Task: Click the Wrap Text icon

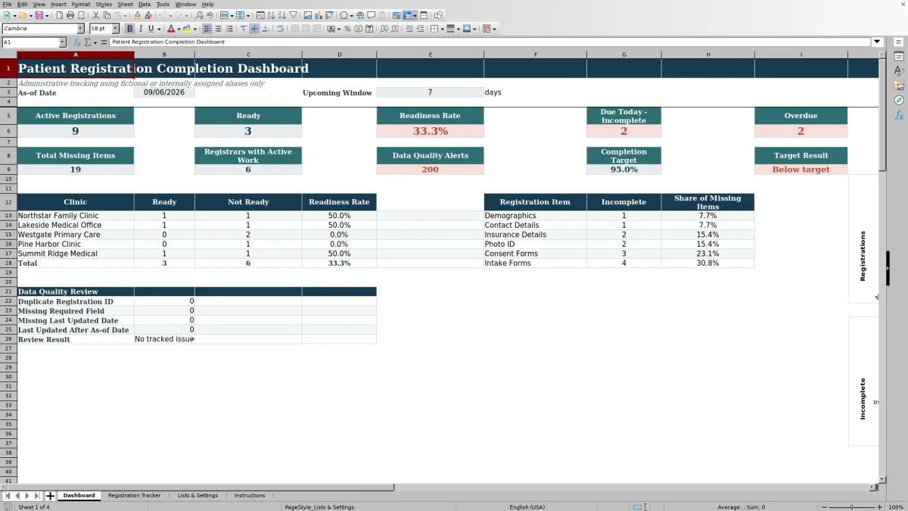Action: pyautogui.click(x=280, y=29)
